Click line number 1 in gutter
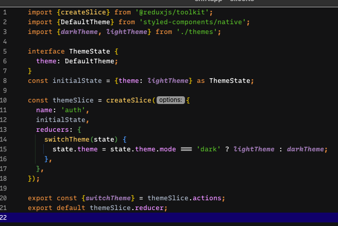The image size is (338, 226). pos(5,12)
